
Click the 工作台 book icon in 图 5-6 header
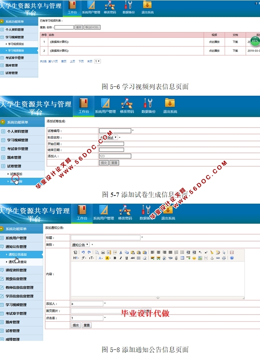(x=72, y=5)
